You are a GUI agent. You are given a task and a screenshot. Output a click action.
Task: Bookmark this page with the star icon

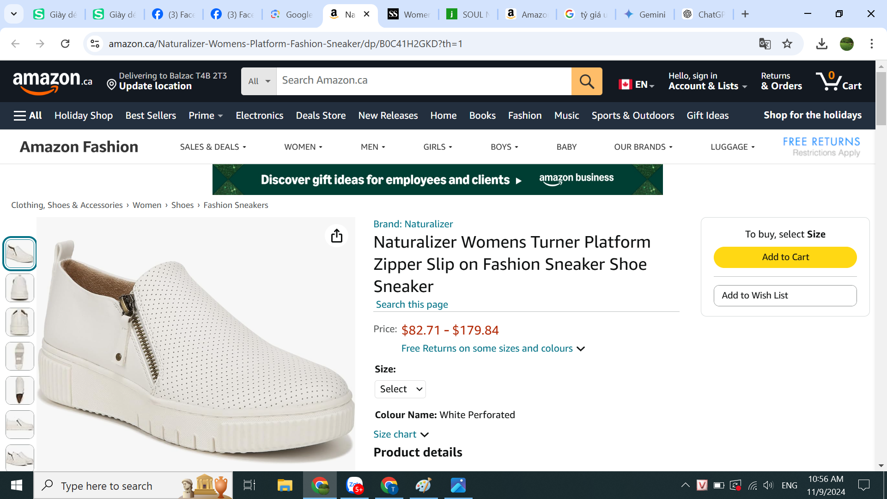787,44
